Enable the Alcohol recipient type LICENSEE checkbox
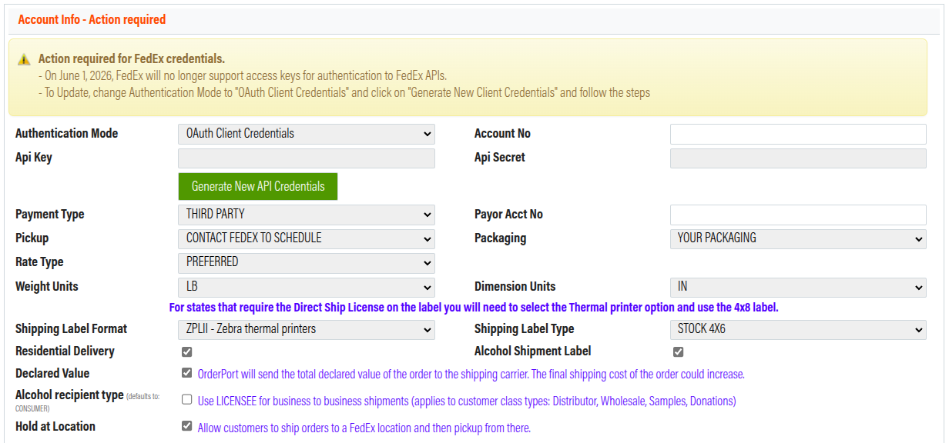 pyautogui.click(x=186, y=400)
